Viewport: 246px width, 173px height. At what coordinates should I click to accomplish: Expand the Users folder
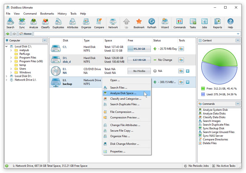pos(11,69)
